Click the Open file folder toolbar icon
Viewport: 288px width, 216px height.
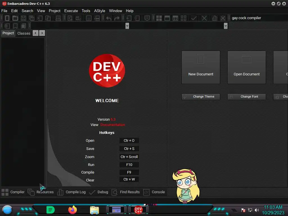pos(15,18)
